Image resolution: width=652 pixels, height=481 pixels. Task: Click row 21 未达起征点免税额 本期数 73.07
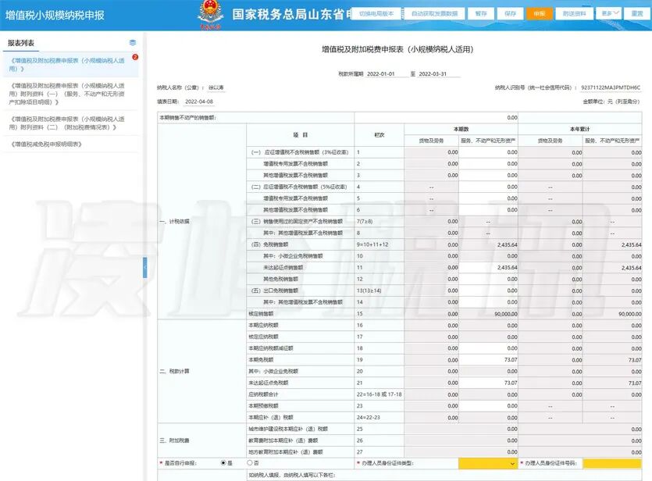pyautogui.click(x=488, y=383)
